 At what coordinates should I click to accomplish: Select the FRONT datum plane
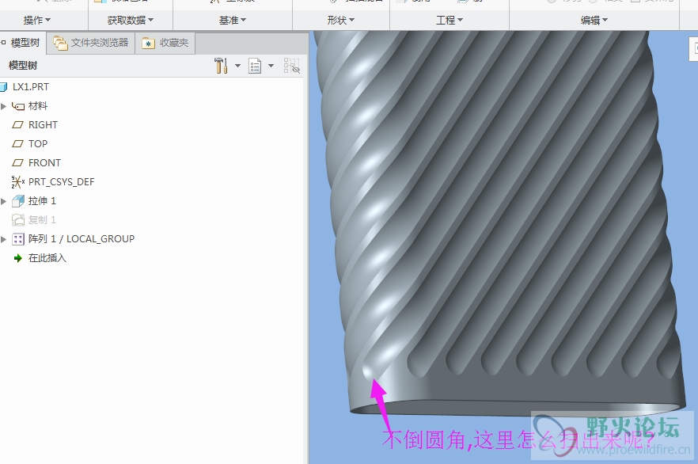(x=44, y=163)
